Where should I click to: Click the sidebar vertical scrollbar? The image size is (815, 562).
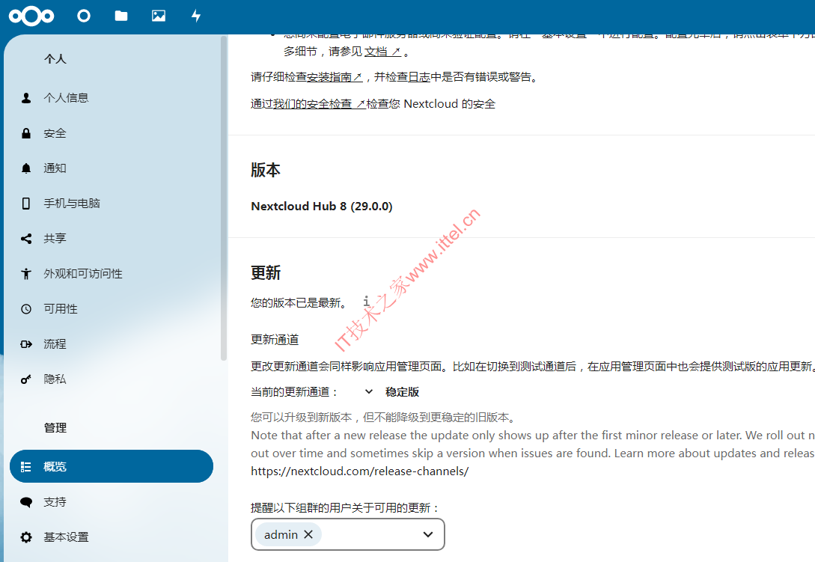click(224, 198)
